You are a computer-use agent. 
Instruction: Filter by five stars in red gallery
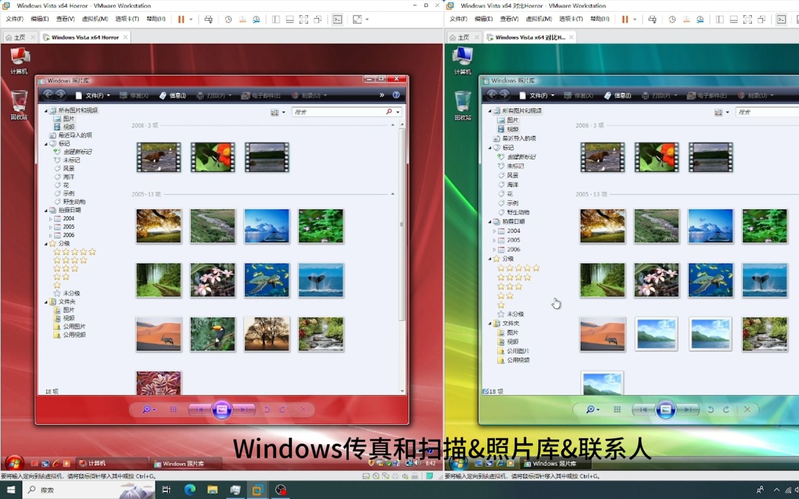[x=74, y=252]
